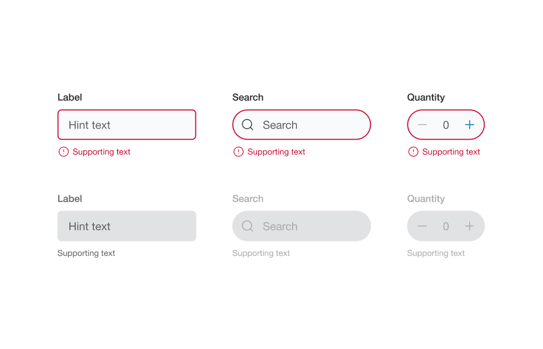Click the Quantity heading above the error stepper

point(425,97)
